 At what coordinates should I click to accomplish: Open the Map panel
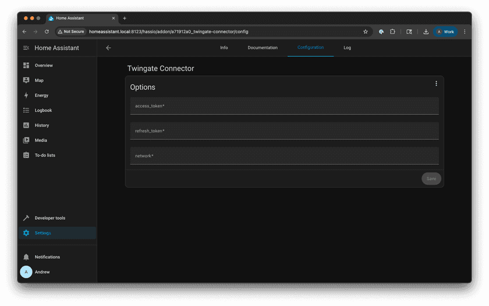(x=39, y=80)
